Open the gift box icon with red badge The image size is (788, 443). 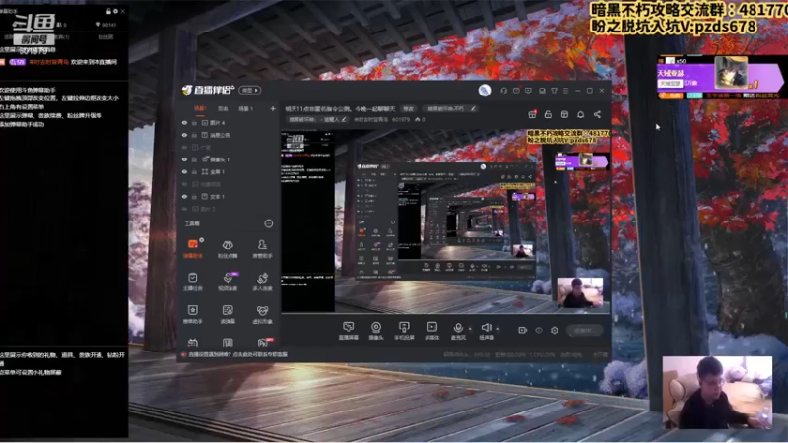tap(532, 114)
